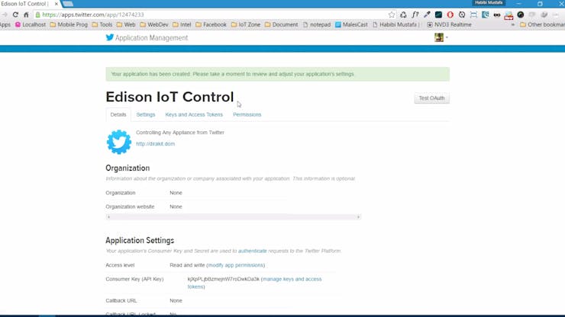The width and height of the screenshot is (565, 317).
Task: Open the Facebook bookmark folder
Action: point(211,25)
